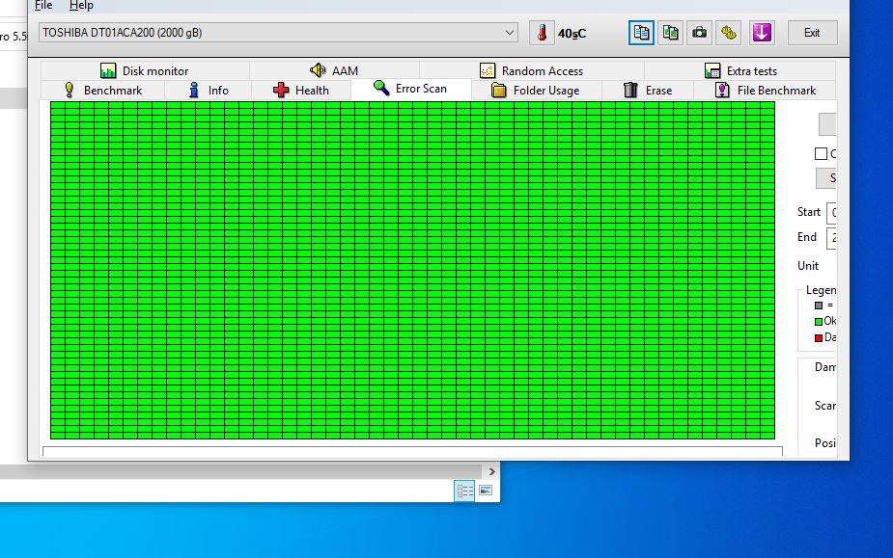893x558 pixels.
Task: Select the Extra tests tab
Action: tap(740, 70)
